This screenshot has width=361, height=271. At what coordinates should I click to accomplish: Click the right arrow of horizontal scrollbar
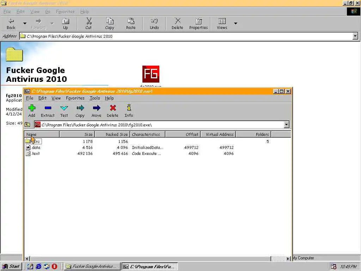[288, 259]
